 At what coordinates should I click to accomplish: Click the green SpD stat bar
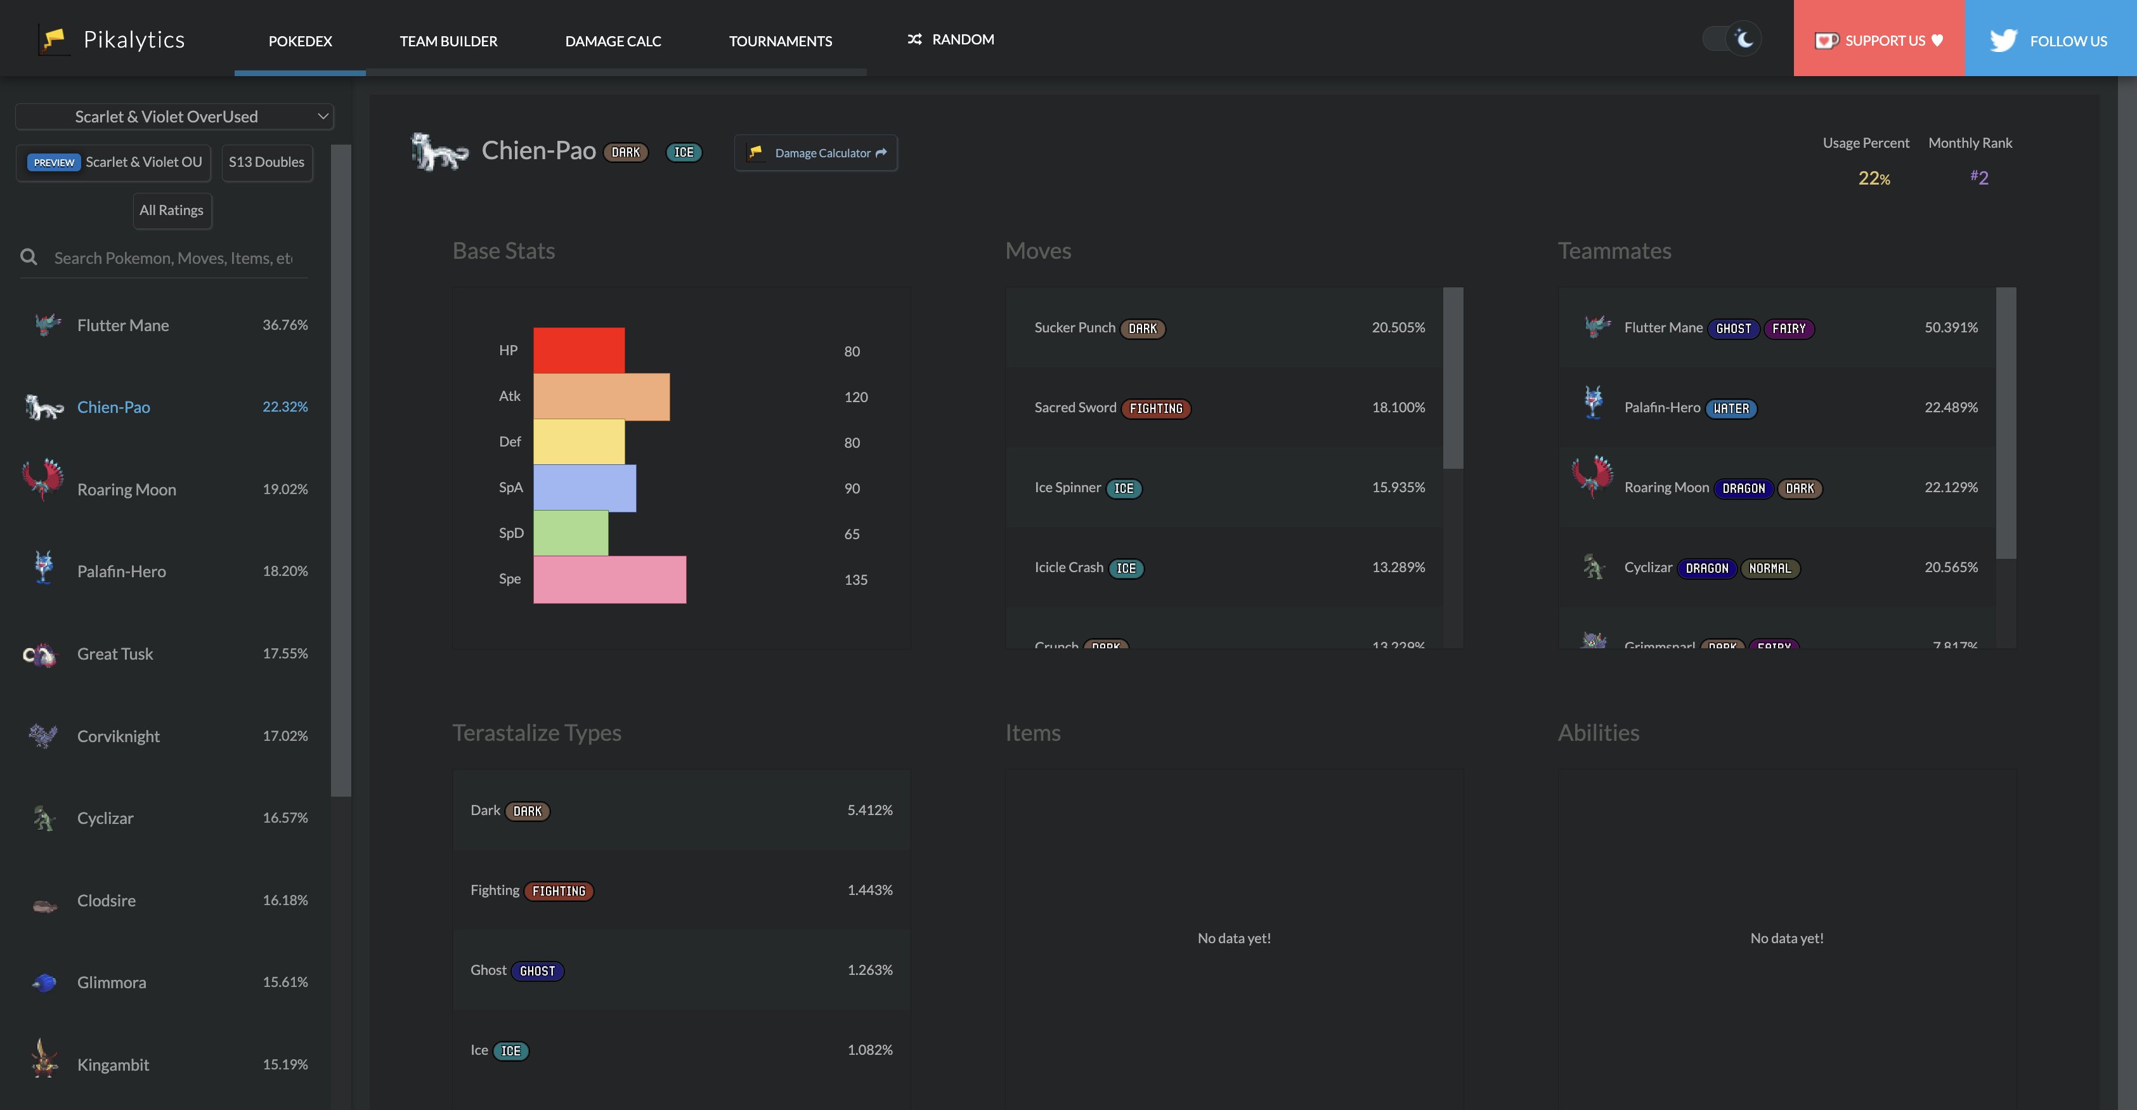tap(571, 533)
